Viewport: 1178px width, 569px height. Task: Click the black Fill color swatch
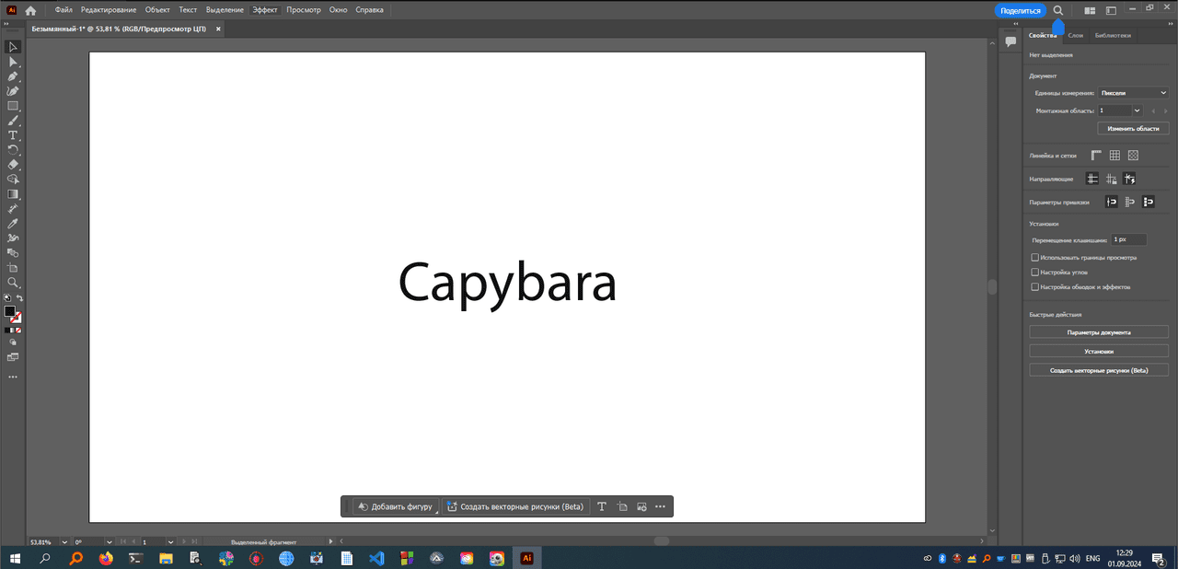click(x=9, y=311)
